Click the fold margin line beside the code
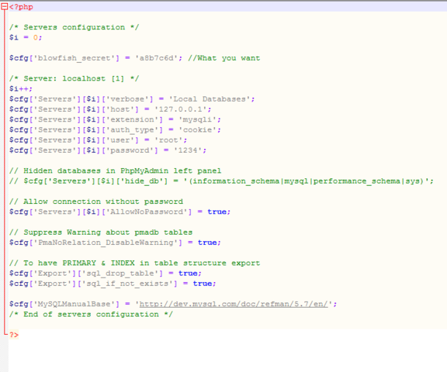 point(5,170)
